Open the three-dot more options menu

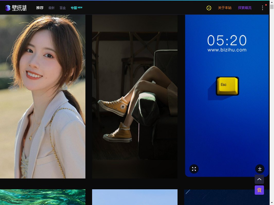tap(262, 8)
